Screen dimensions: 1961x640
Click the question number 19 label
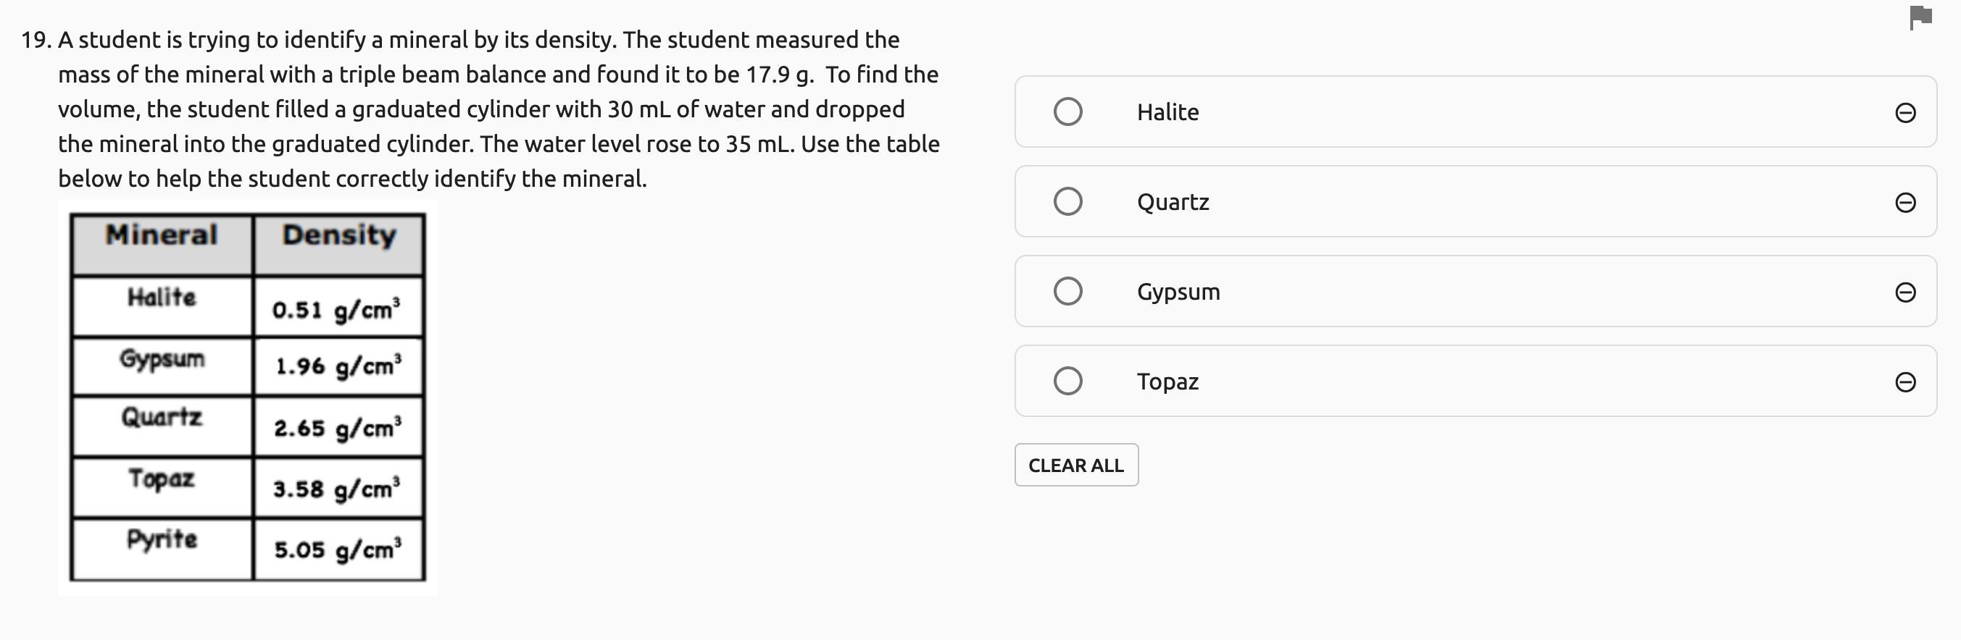coord(35,41)
